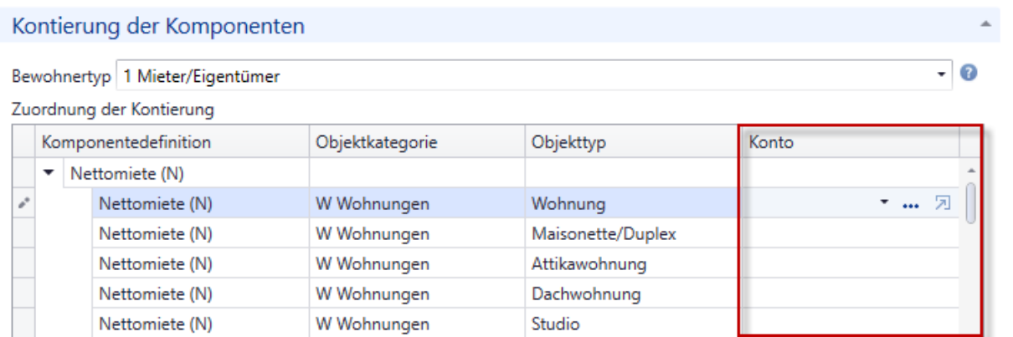Sort by Objekttyp column header
The image size is (1013, 337).
[x=632, y=143]
